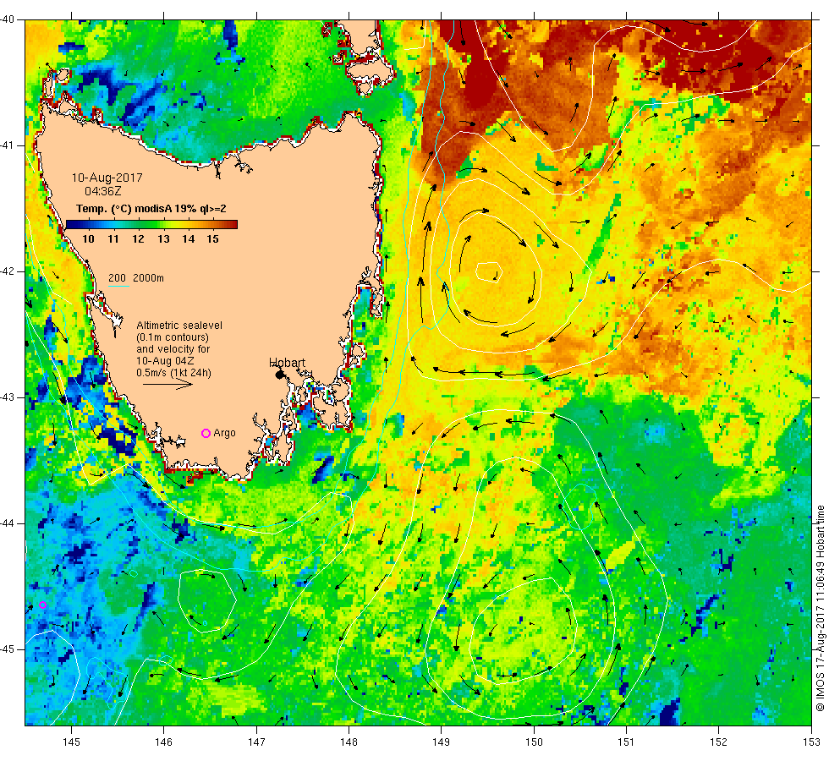Click the IMOS copyright timestamp text
The width and height of the screenshot is (829, 761).
[x=820, y=608]
